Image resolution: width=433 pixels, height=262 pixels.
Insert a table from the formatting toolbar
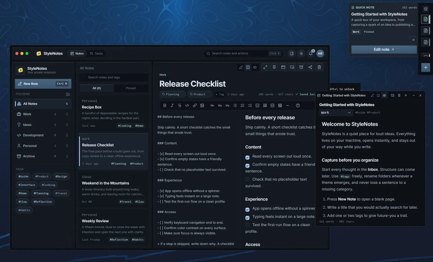pyautogui.click(x=280, y=105)
